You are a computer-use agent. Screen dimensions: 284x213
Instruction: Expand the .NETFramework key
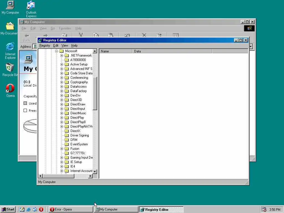pyautogui.click(x=62, y=55)
